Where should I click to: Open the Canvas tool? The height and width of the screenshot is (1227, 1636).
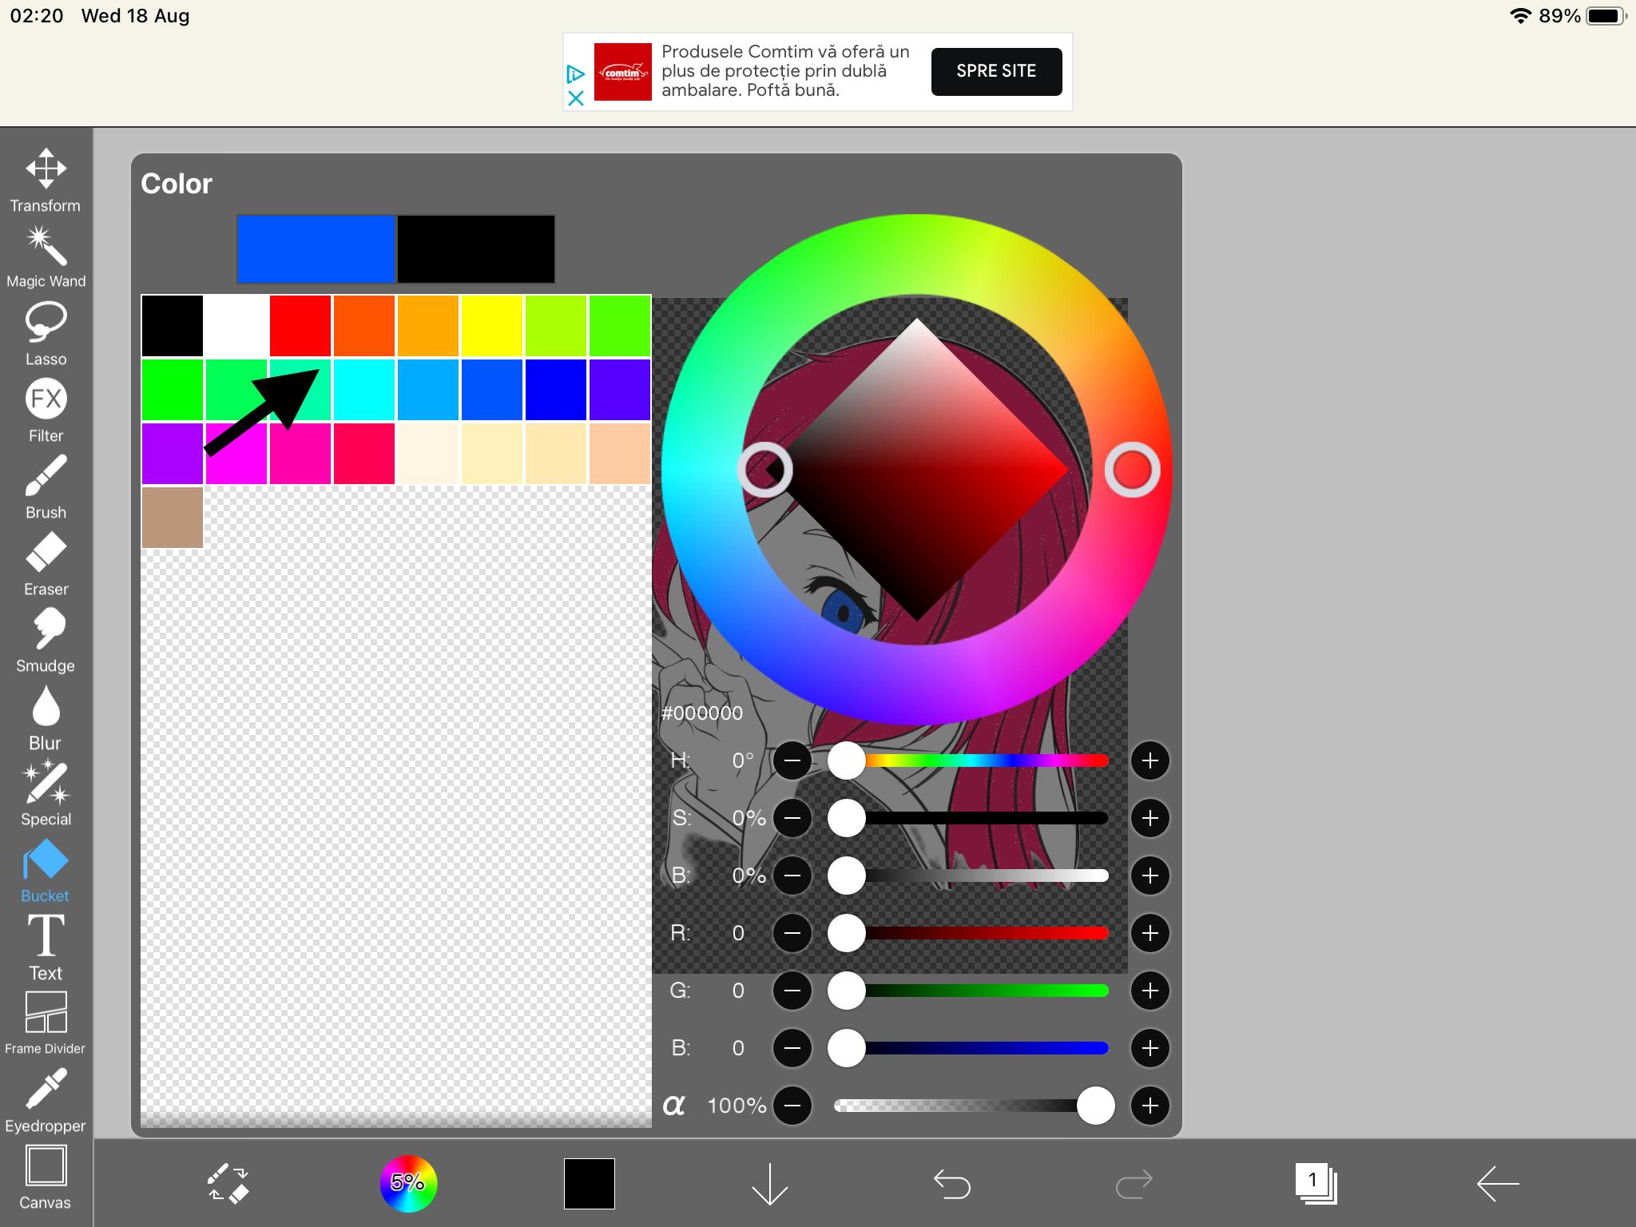[46, 1177]
